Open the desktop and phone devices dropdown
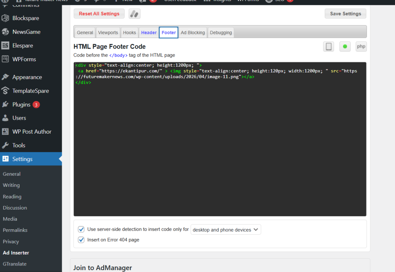This screenshot has height=272, width=395. click(x=226, y=230)
